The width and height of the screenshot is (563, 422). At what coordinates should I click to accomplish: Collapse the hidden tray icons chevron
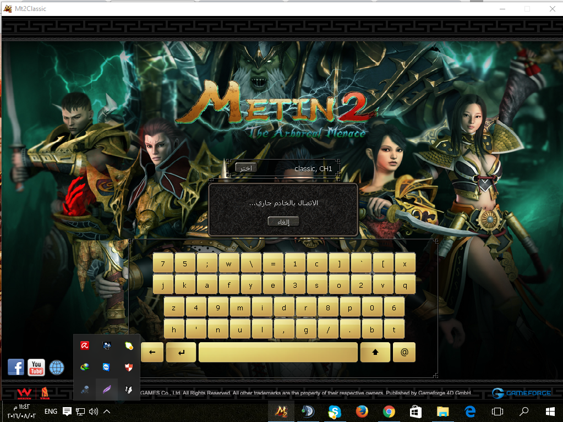107,412
